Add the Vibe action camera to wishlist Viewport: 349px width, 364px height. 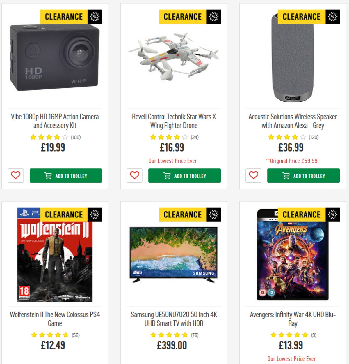point(16,176)
